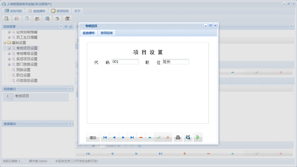Click the 增加 button in the dialog
This screenshot has width=297, height=167.
click(x=93, y=137)
